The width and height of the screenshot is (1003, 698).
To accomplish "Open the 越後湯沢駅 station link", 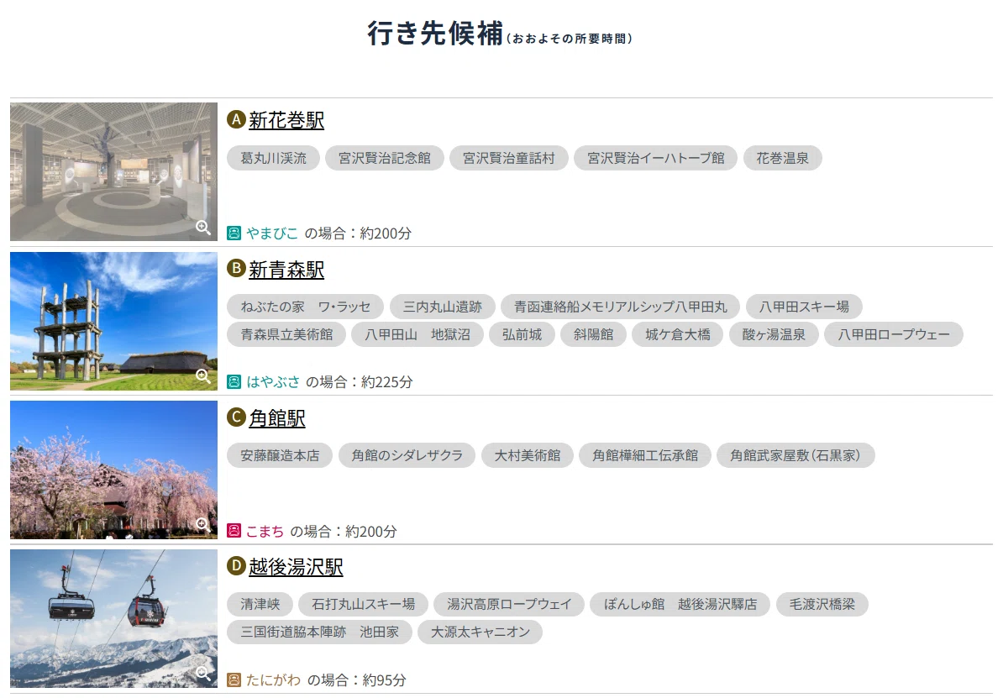I will point(297,567).
